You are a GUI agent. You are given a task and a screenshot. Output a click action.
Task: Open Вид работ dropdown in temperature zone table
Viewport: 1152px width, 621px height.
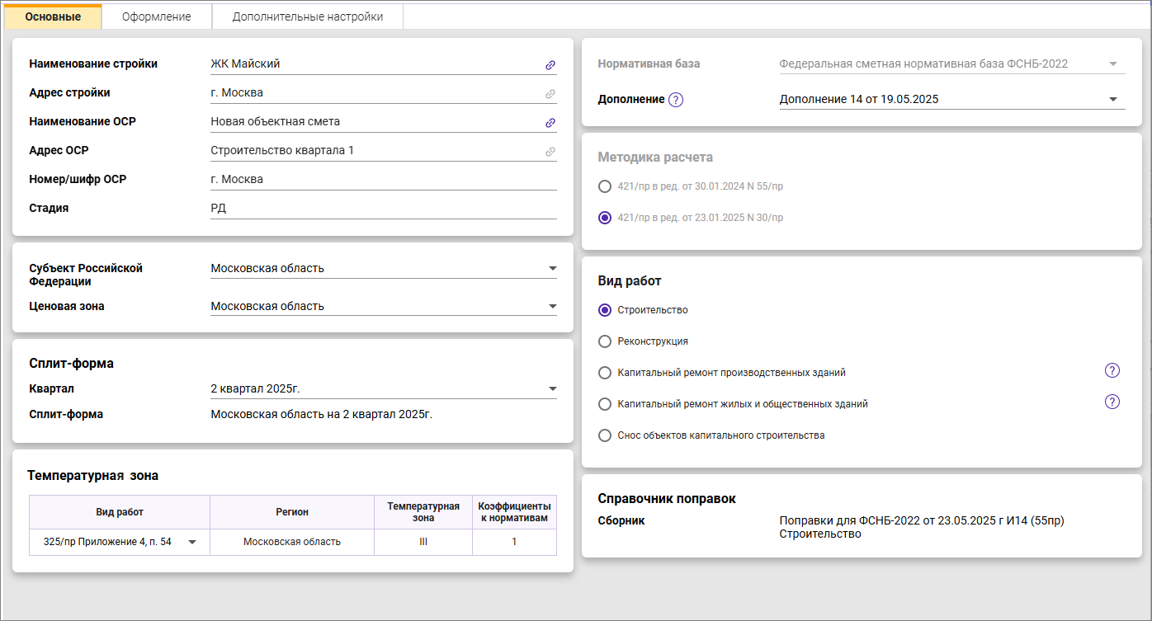pyautogui.click(x=191, y=543)
